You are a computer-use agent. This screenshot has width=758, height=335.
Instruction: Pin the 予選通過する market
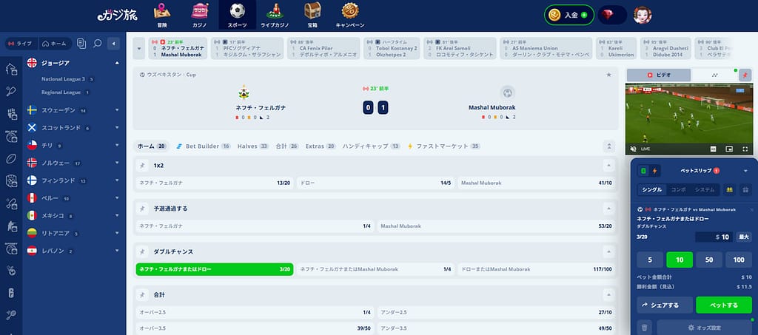click(141, 209)
